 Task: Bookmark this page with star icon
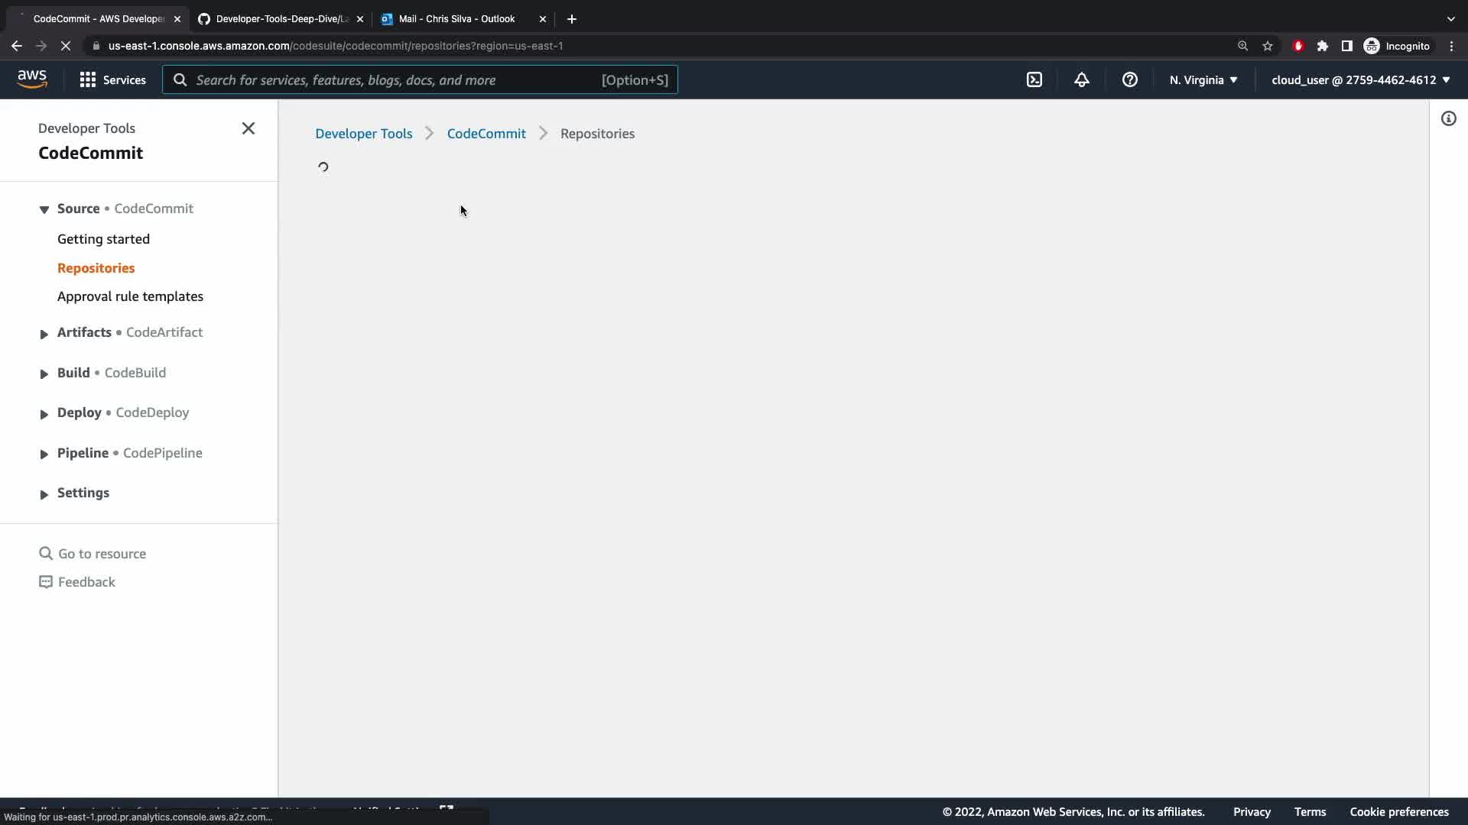1268,46
